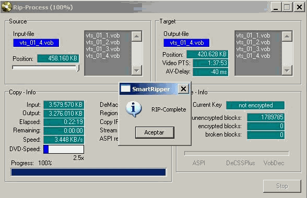Select vts_01_2.vob in Target list
The width and height of the screenshot is (307, 198).
coord(253,42)
